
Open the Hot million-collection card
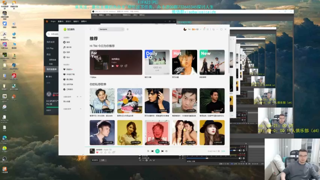point(184,62)
